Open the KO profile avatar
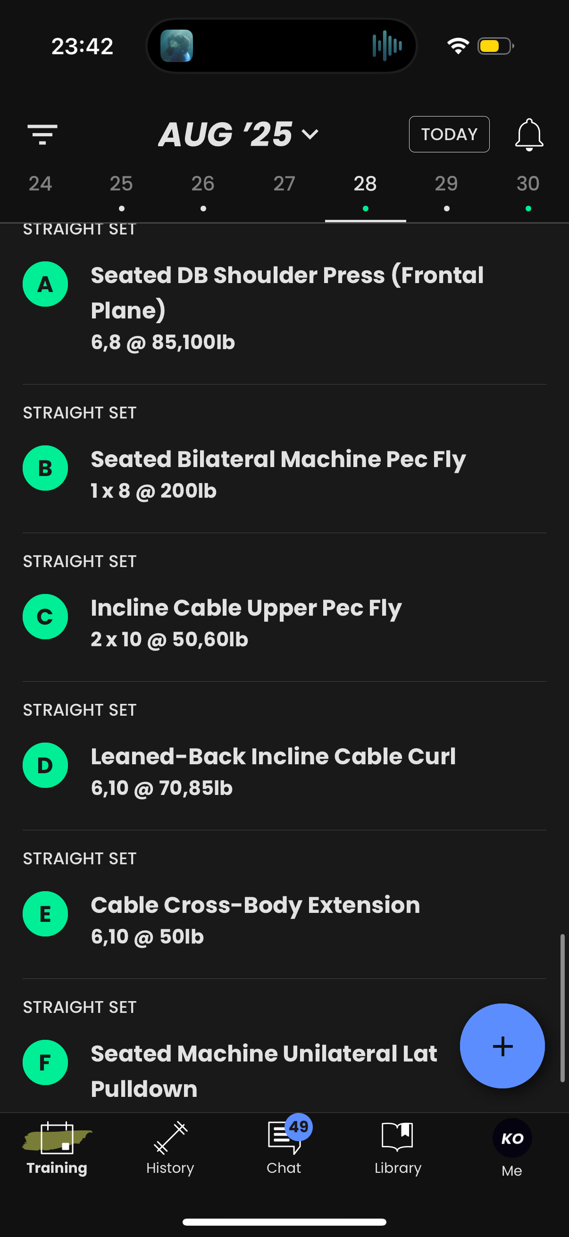Viewport: 569px width, 1237px height. click(512, 1138)
